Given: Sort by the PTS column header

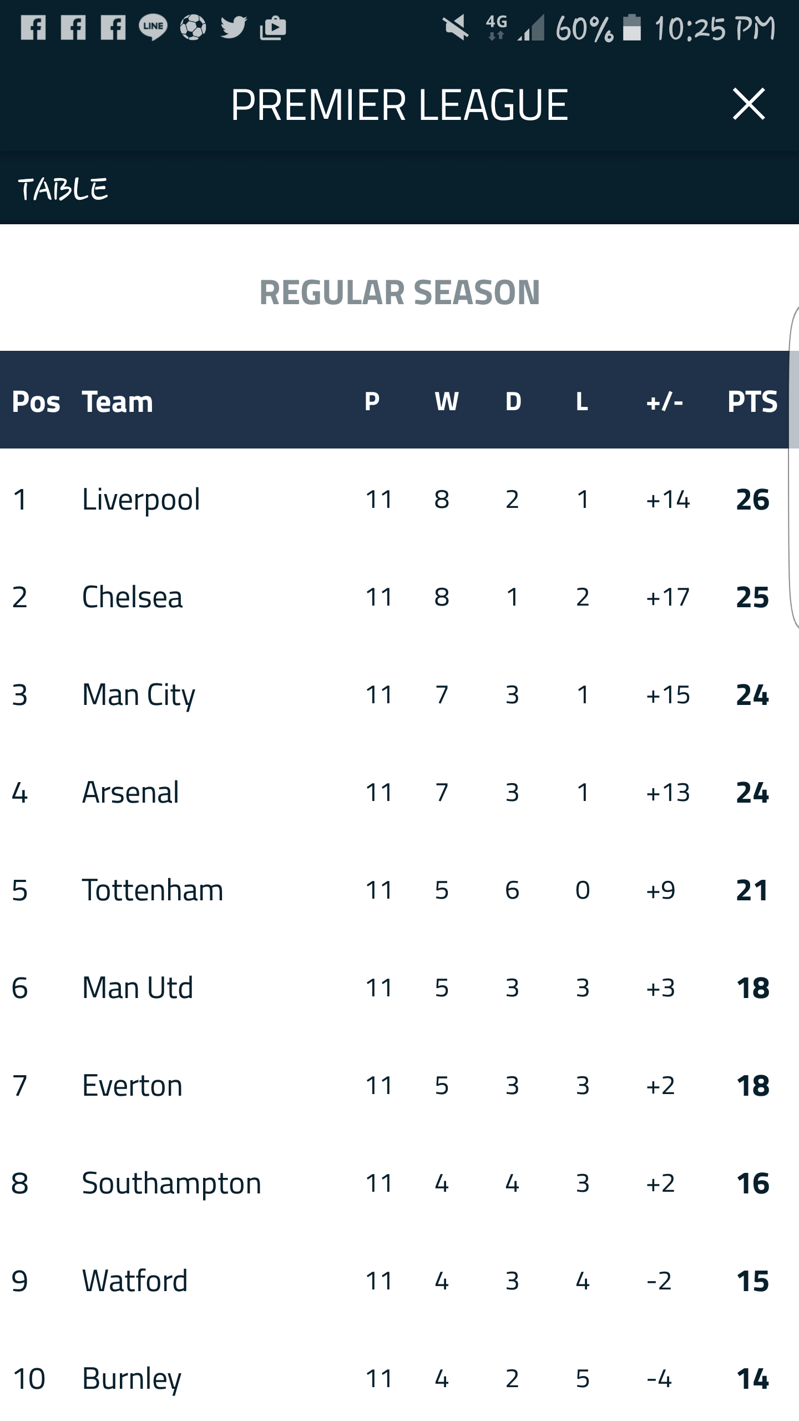Looking at the screenshot, I should [752, 401].
